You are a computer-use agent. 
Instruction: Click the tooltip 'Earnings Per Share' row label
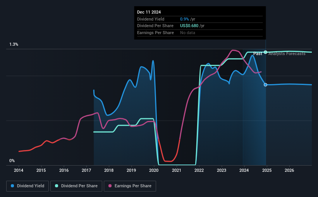(156, 33)
